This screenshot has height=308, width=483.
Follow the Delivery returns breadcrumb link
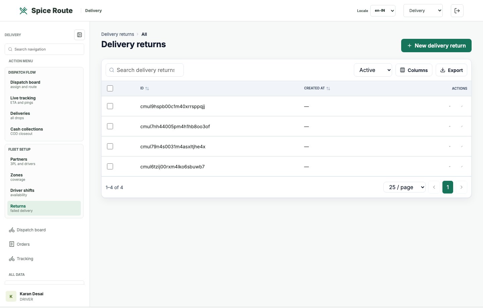point(118,34)
